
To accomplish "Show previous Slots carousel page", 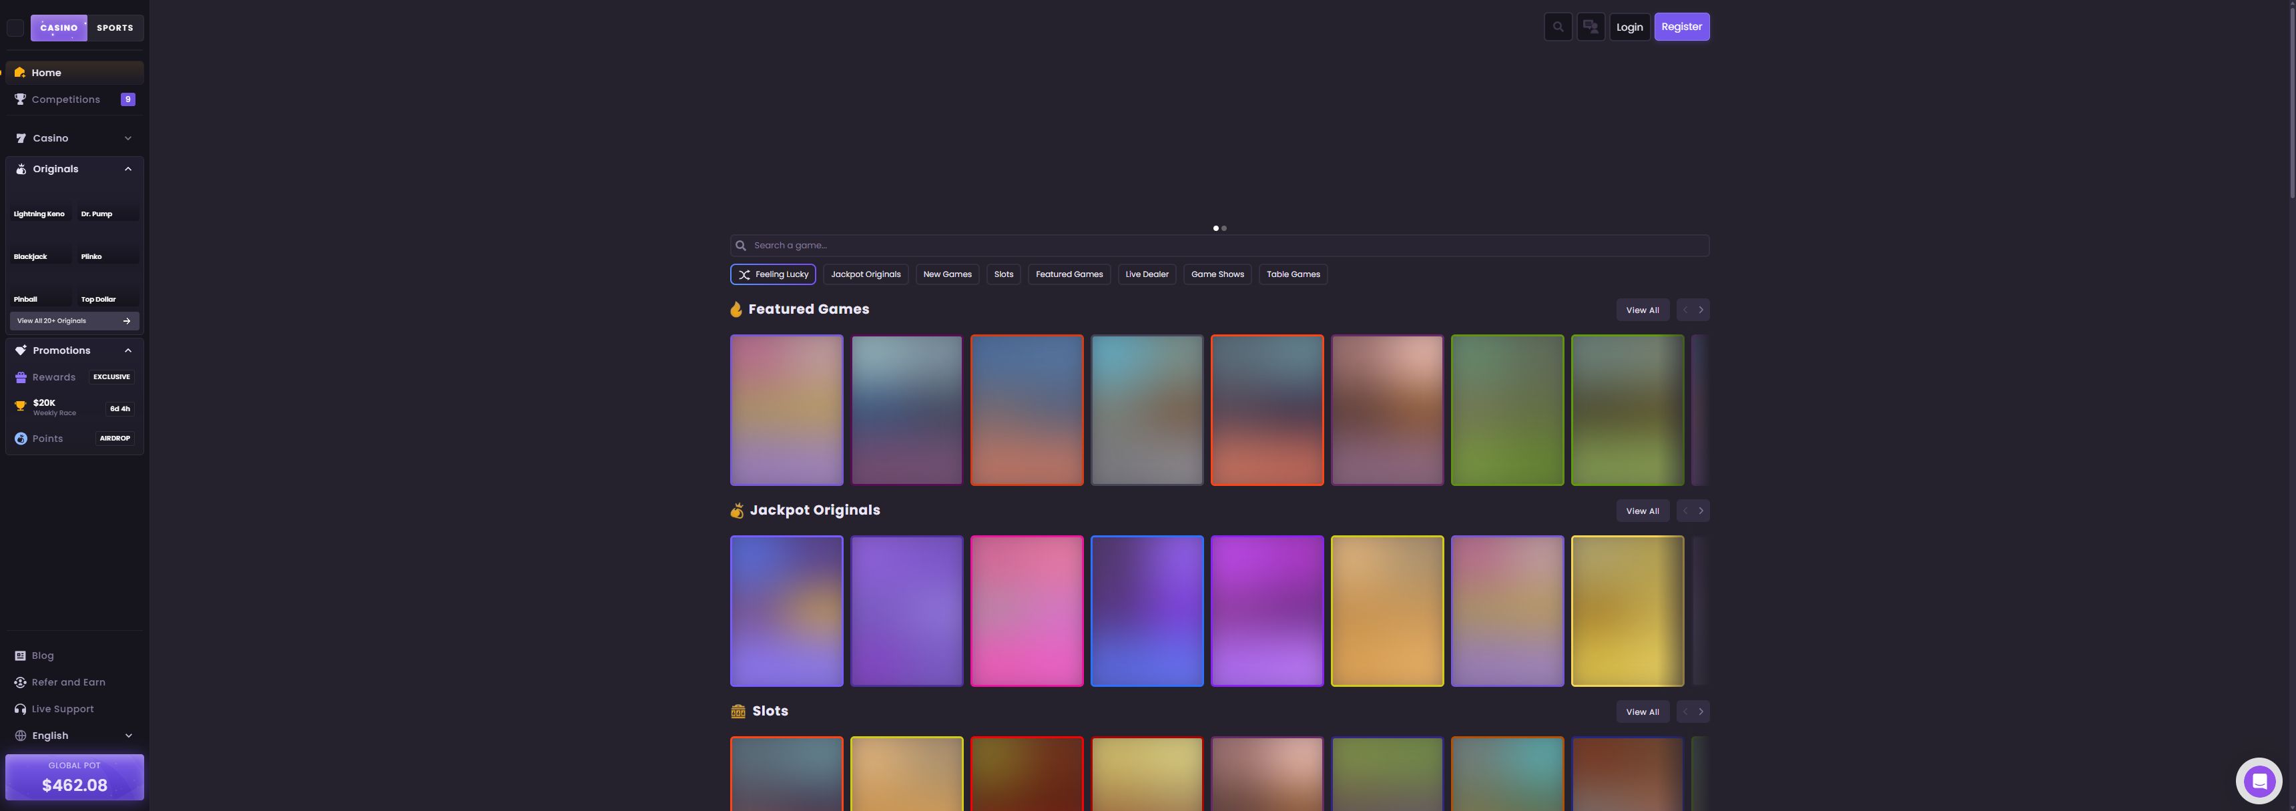I will click(1685, 711).
